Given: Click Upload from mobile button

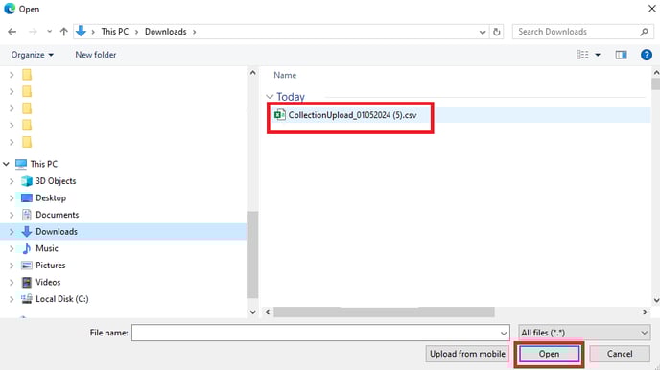Looking at the screenshot, I should [x=467, y=354].
